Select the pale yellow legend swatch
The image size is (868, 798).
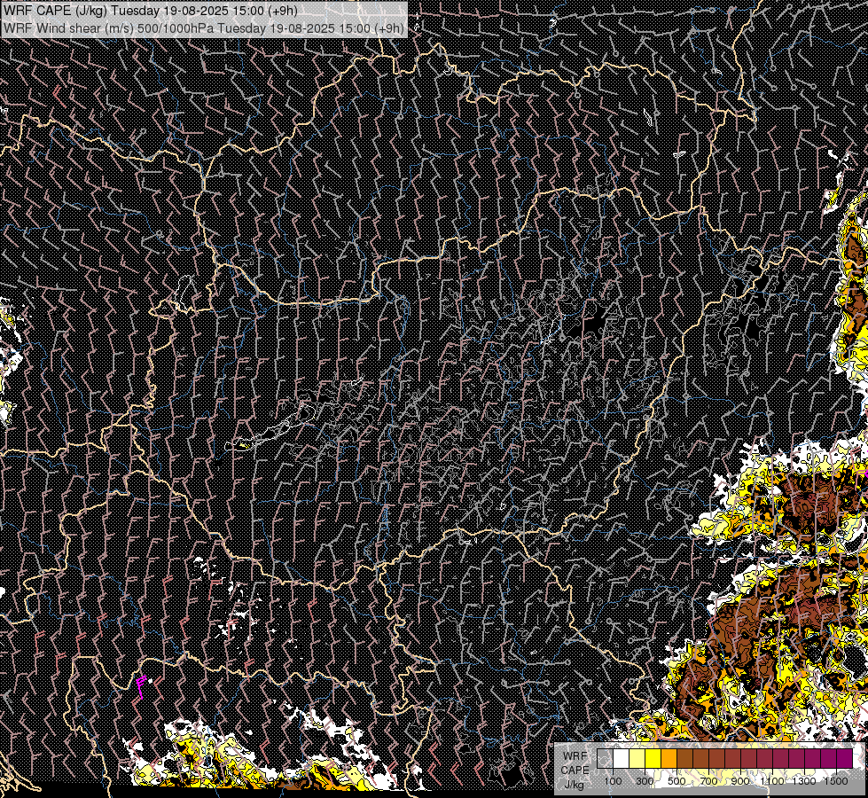click(637, 758)
